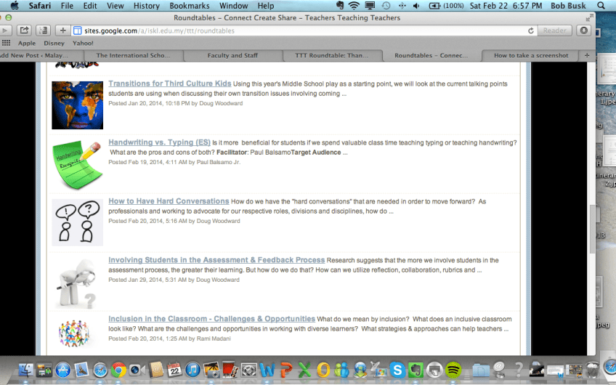This screenshot has height=385, width=616.
Task: Open the Top Sites grid icon
Action: click(7, 43)
